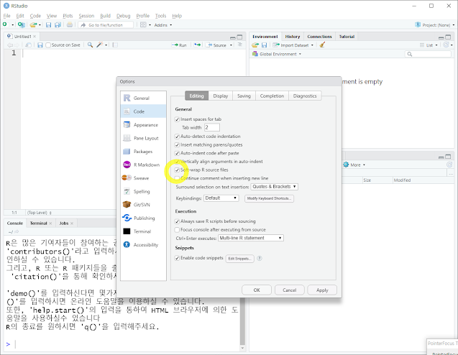Save current document from main toolbar
The width and height of the screenshot is (458, 355).
click(x=48, y=25)
